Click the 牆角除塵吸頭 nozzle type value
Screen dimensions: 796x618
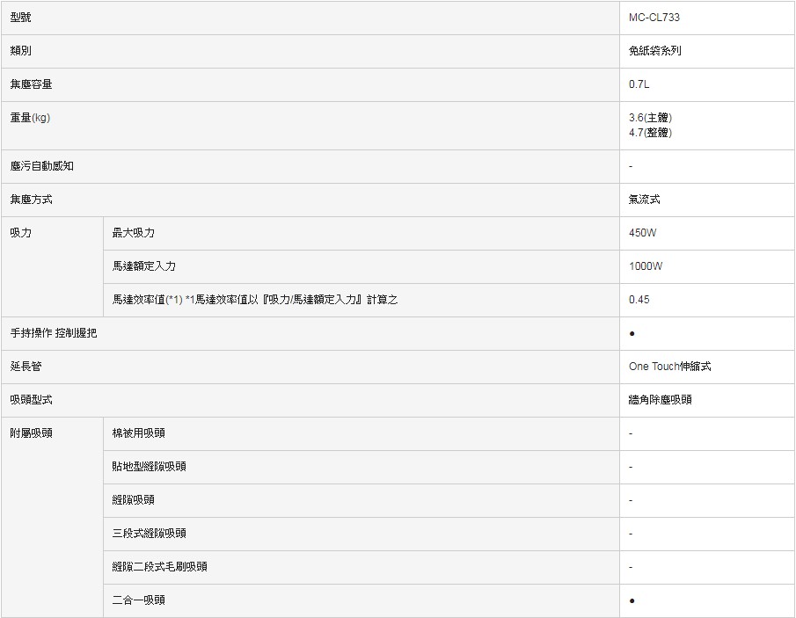[660, 400]
